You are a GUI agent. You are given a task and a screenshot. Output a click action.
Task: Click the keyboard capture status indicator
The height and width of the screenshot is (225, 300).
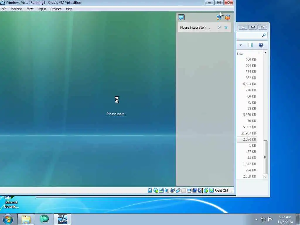[x=212, y=190]
